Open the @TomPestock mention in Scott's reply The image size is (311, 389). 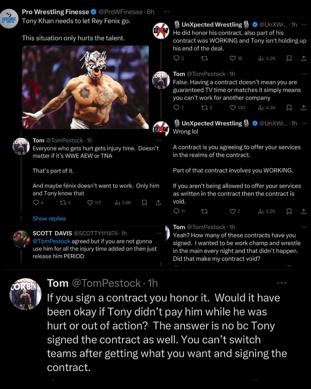coord(49,241)
